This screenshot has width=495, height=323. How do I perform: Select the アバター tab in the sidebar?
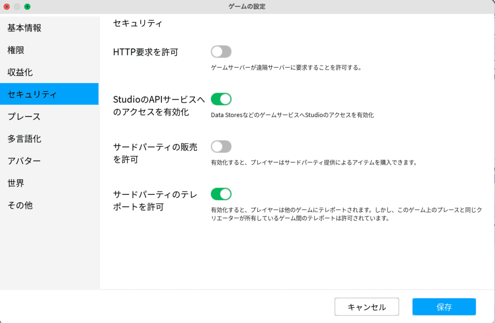24,161
